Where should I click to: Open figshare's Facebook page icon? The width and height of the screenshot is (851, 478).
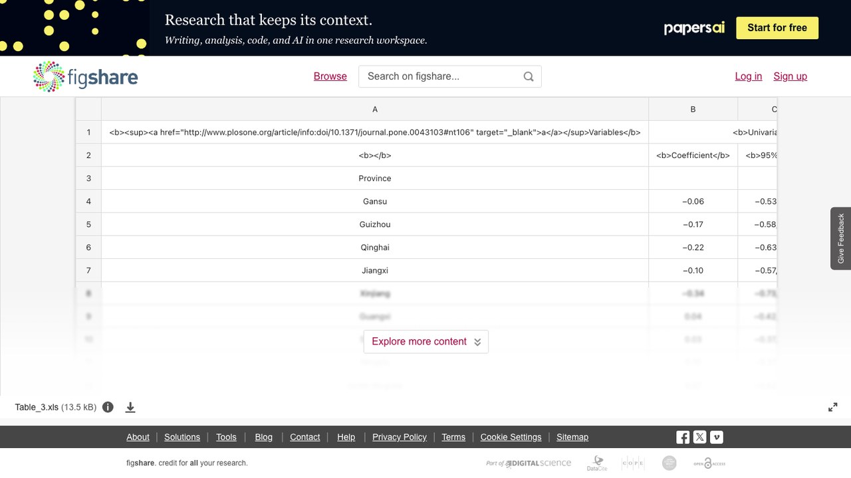[x=683, y=437]
